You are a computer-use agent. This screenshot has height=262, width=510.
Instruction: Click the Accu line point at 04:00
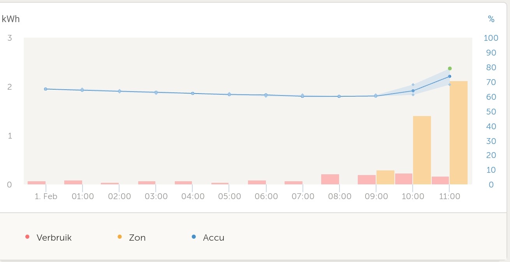(192, 94)
